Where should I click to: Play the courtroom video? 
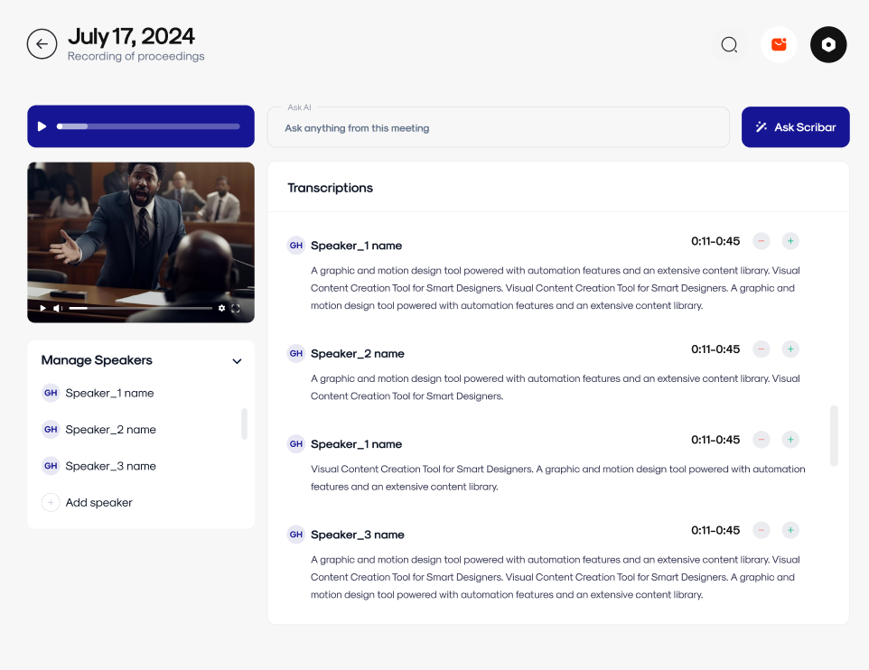click(x=42, y=308)
